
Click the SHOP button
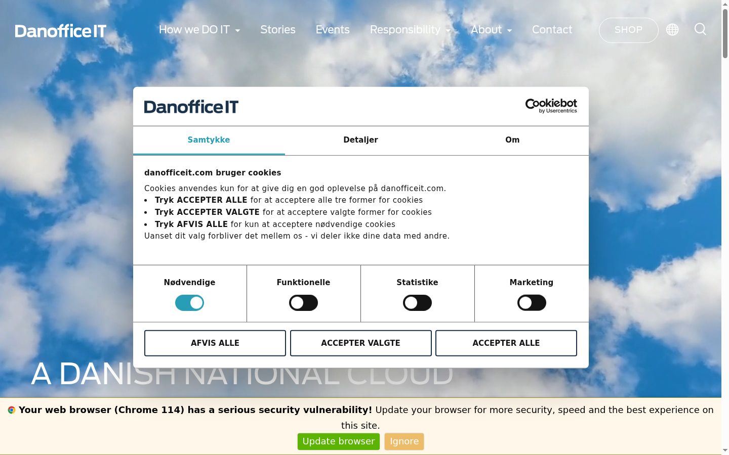coord(628,30)
